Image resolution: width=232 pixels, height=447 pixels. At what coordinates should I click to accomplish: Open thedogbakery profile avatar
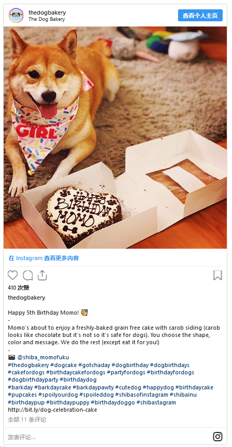(16, 16)
